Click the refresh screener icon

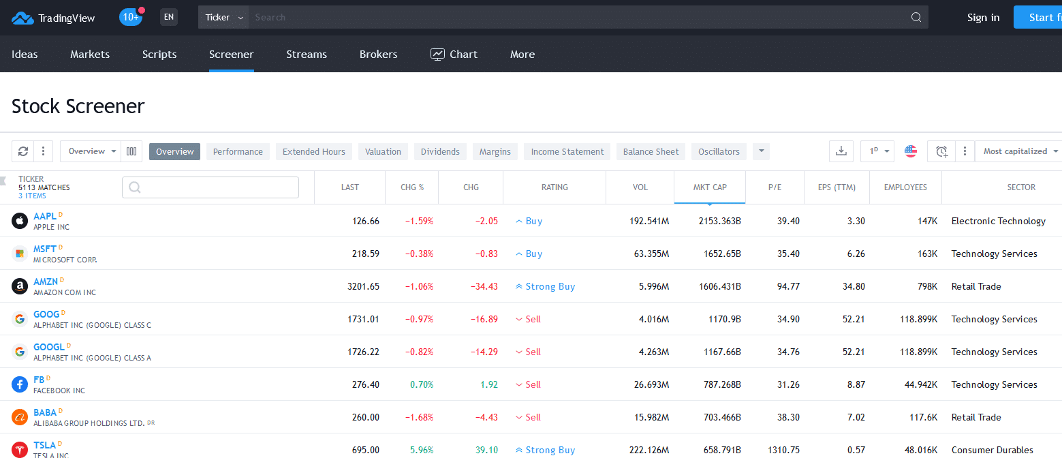click(22, 151)
